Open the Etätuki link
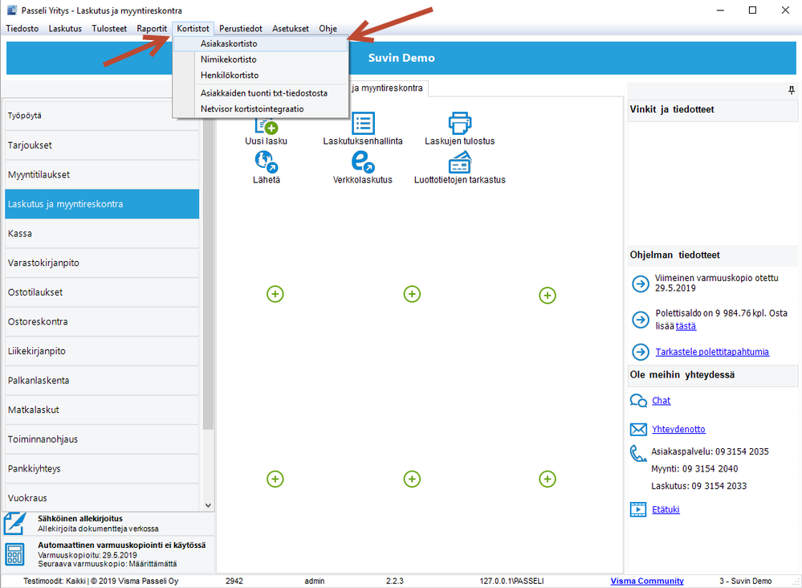Viewport: 802px width, 588px height. tap(666, 509)
